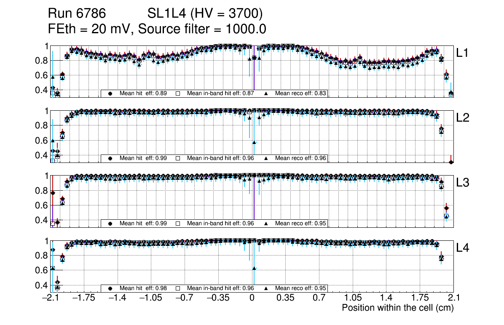Click the open square legend marker in panel L3
Screen dimensions: 504x325
point(178,224)
